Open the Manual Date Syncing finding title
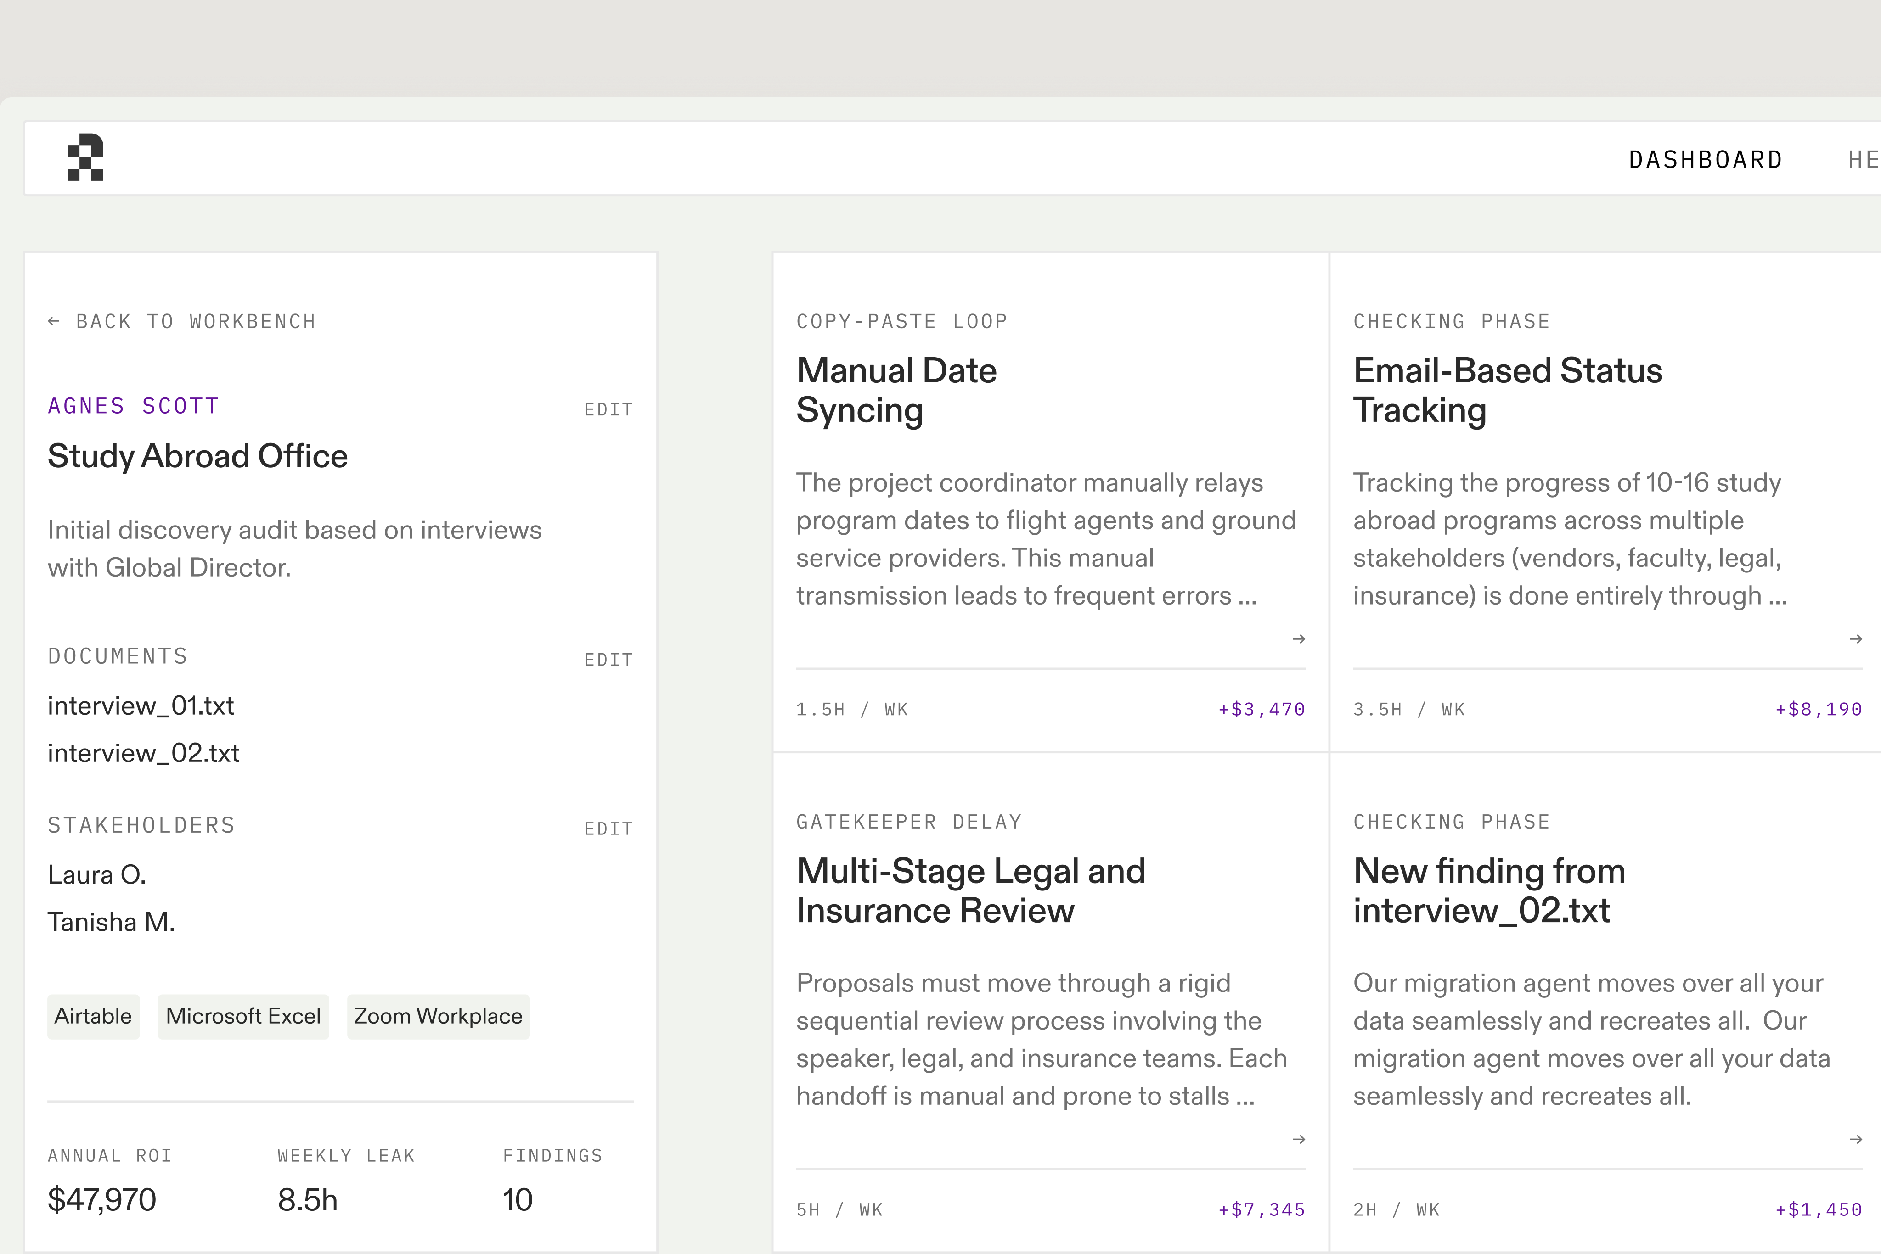1881x1254 pixels. (897, 390)
